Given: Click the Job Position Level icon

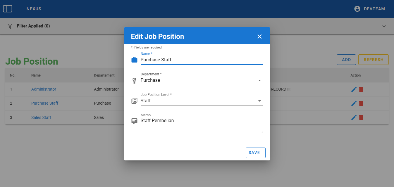Looking at the screenshot, I should click(134, 101).
